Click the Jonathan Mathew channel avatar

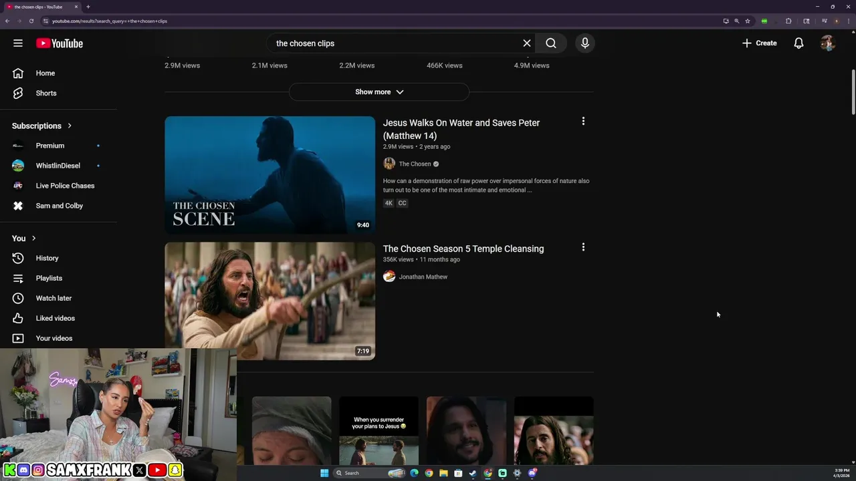pyautogui.click(x=389, y=277)
